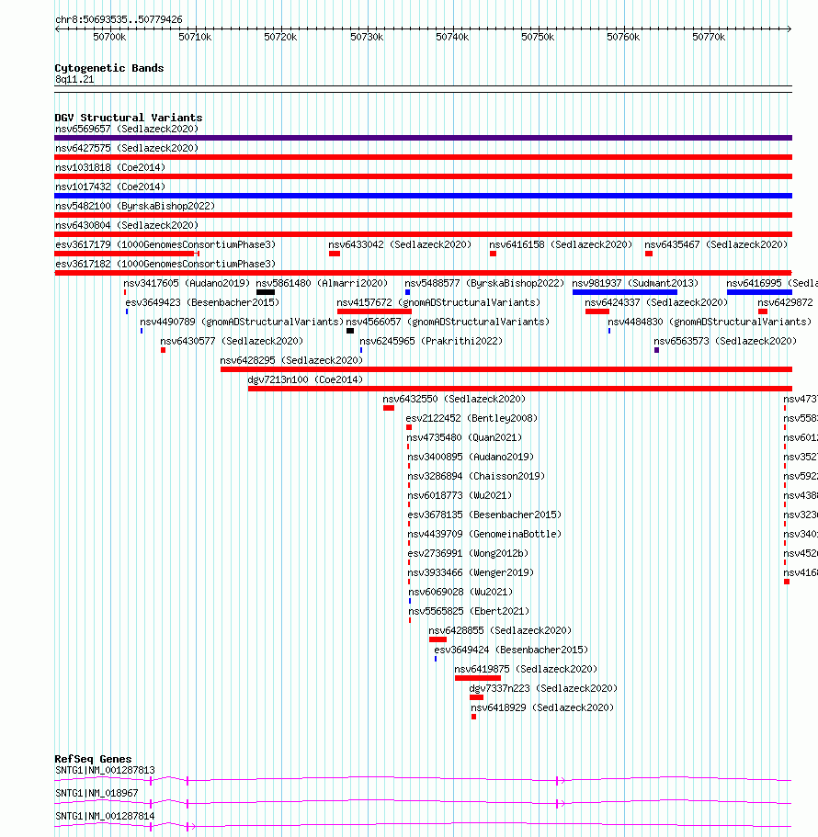Viewport: 818px width, 837px height.
Task: Click the purple nsv6563573 marker
Action: click(x=656, y=350)
